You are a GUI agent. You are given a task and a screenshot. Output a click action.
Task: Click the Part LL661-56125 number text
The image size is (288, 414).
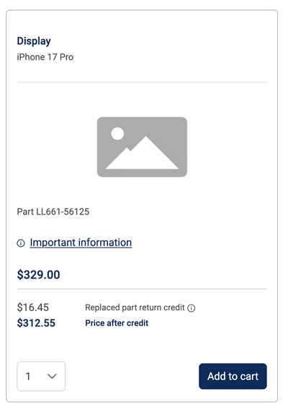[x=53, y=212]
